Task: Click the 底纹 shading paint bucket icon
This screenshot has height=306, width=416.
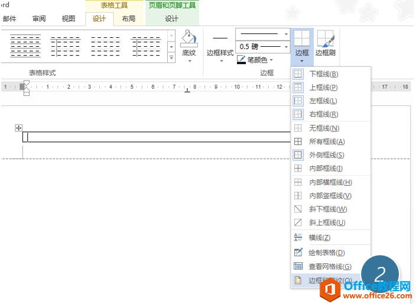Action: [x=188, y=40]
